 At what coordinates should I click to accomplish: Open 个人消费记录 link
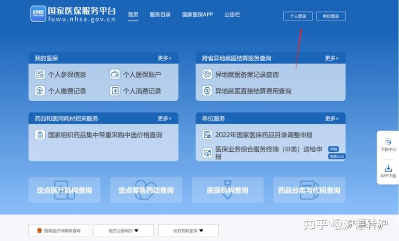click(x=142, y=91)
